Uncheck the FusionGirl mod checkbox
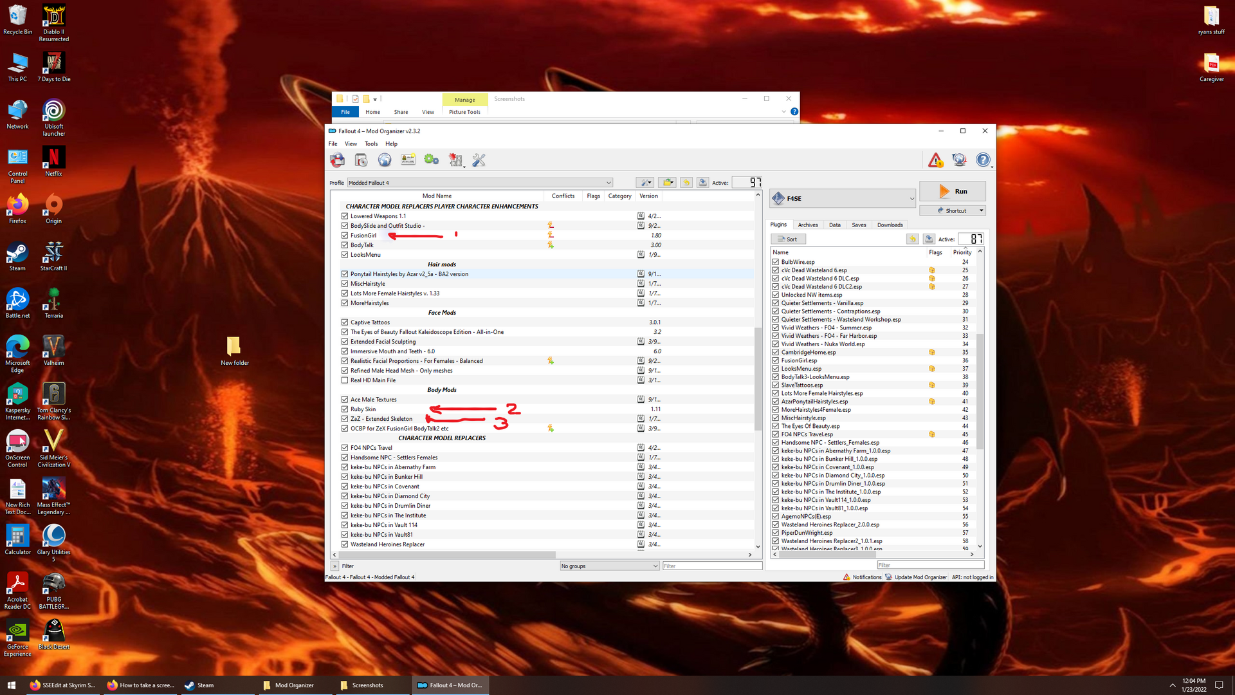 pos(345,236)
